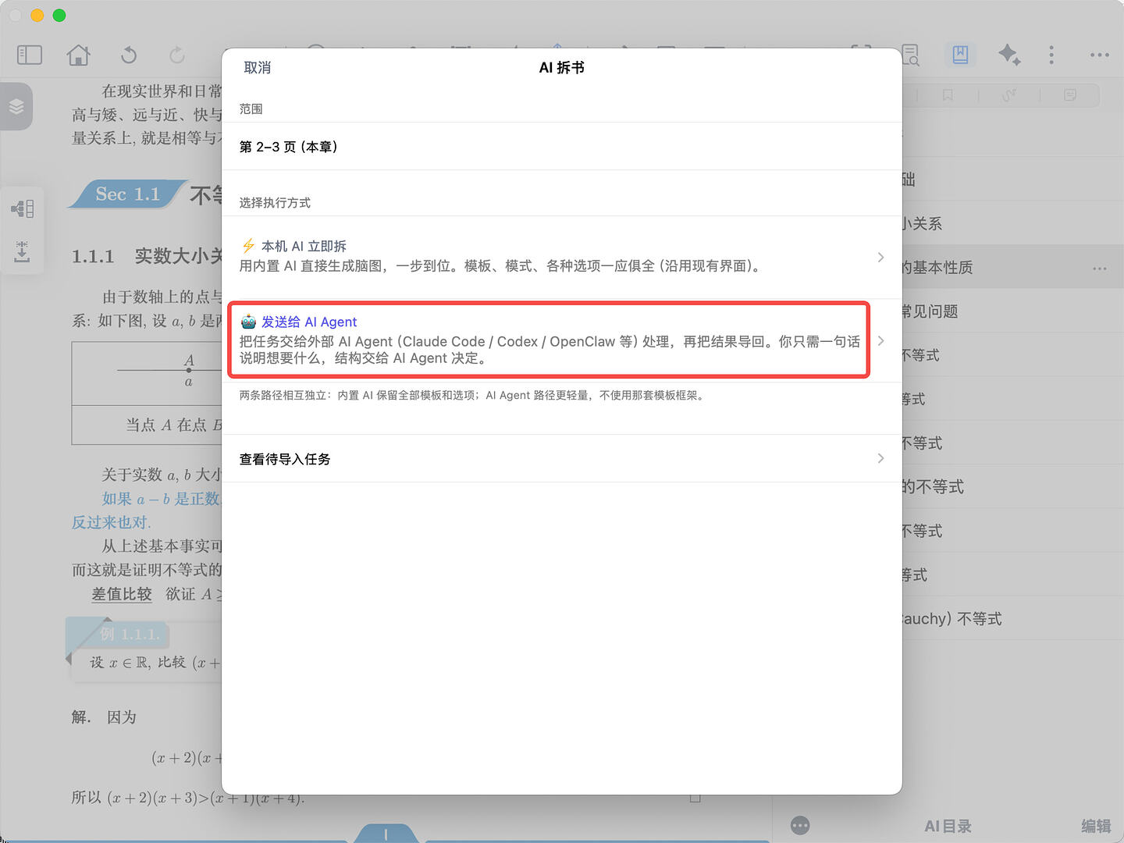Click the redo arrow in the toolbar
The height and width of the screenshot is (843, 1124).
pyautogui.click(x=177, y=55)
